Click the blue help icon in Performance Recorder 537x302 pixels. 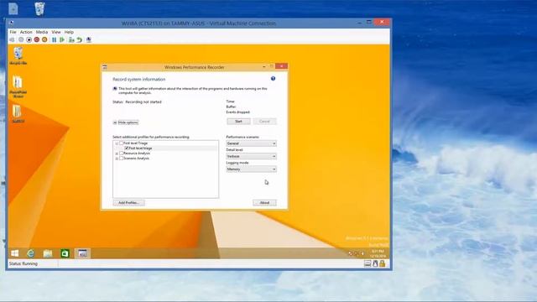[x=273, y=79]
